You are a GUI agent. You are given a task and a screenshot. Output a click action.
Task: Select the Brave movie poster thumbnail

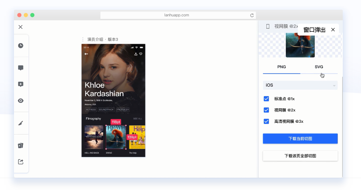(x=116, y=137)
